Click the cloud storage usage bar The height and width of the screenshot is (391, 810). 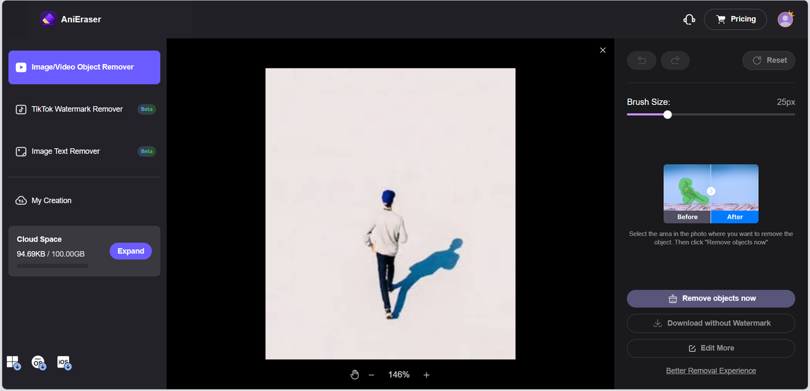(53, 266)
